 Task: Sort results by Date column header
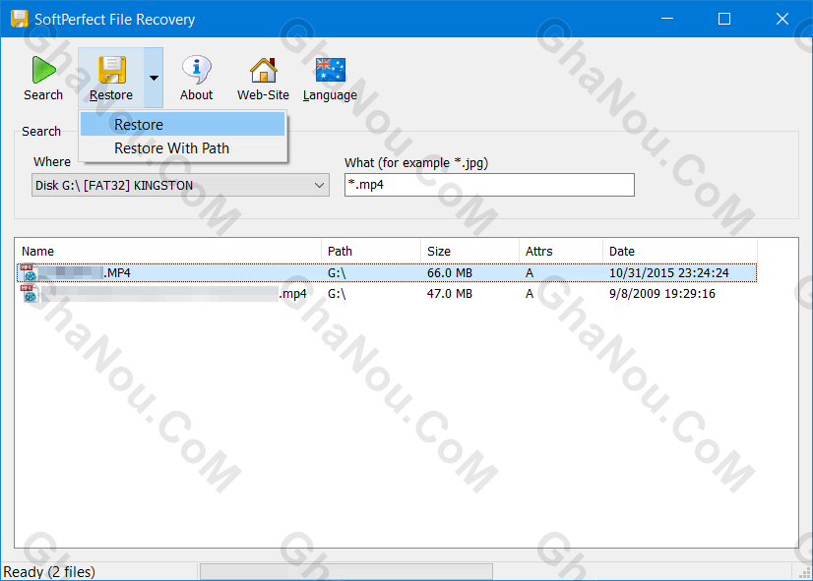[x=680, y=251]
